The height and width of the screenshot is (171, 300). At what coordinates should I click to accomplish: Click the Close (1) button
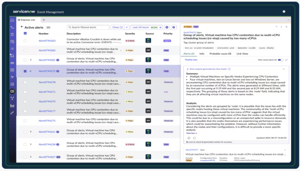[117, 27]
